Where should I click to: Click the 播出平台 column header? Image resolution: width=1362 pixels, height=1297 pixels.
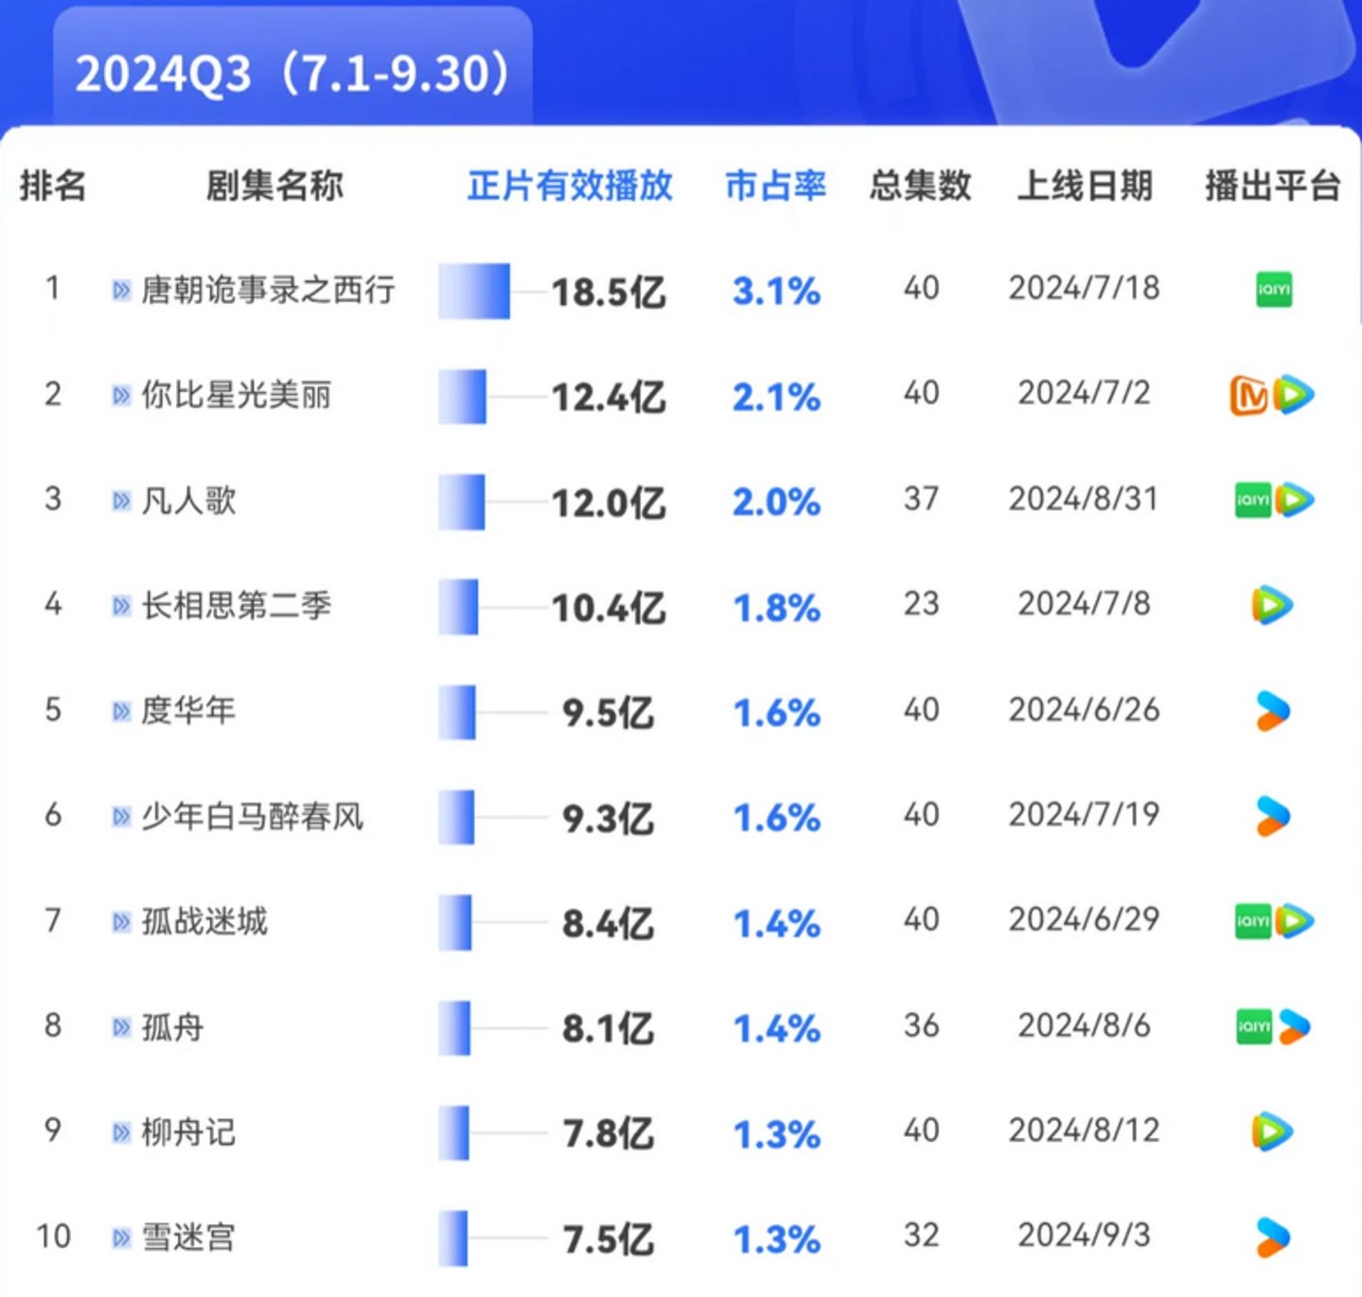(1272, 186)
